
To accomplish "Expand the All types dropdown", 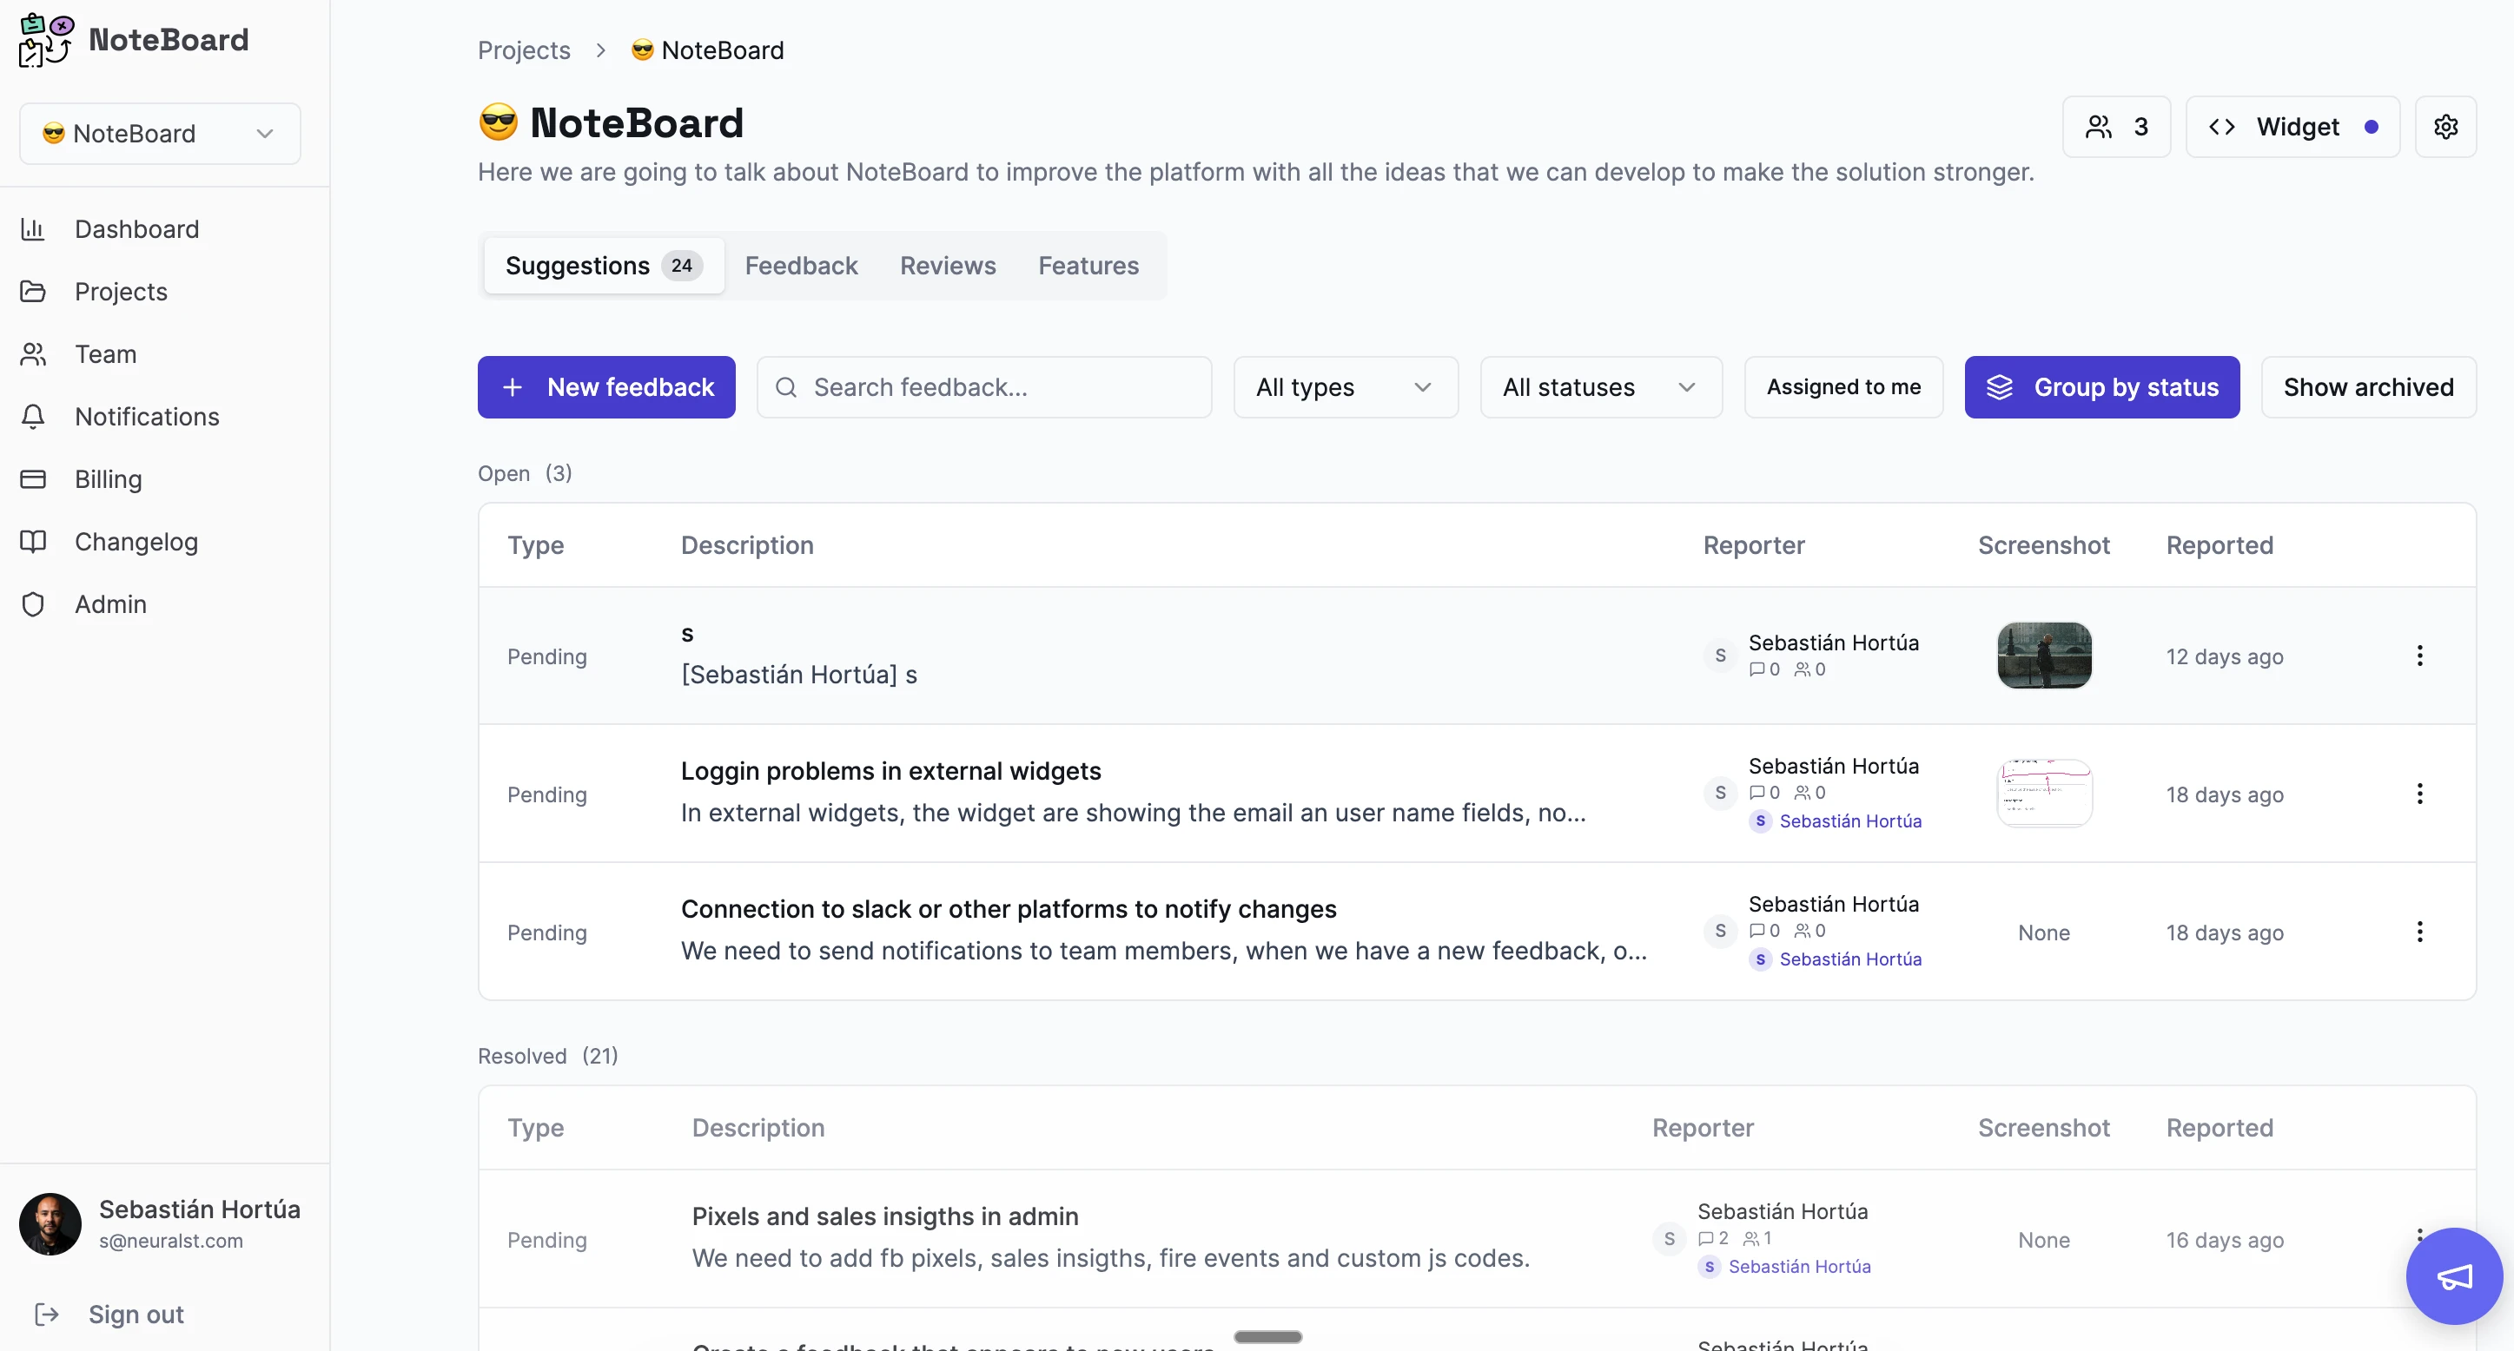I will (1345, 387).
